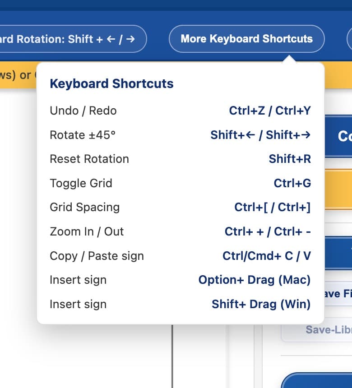Open the More Keyboard Shortcuts popup
The image size is (352, 388).
coord(246,39)
